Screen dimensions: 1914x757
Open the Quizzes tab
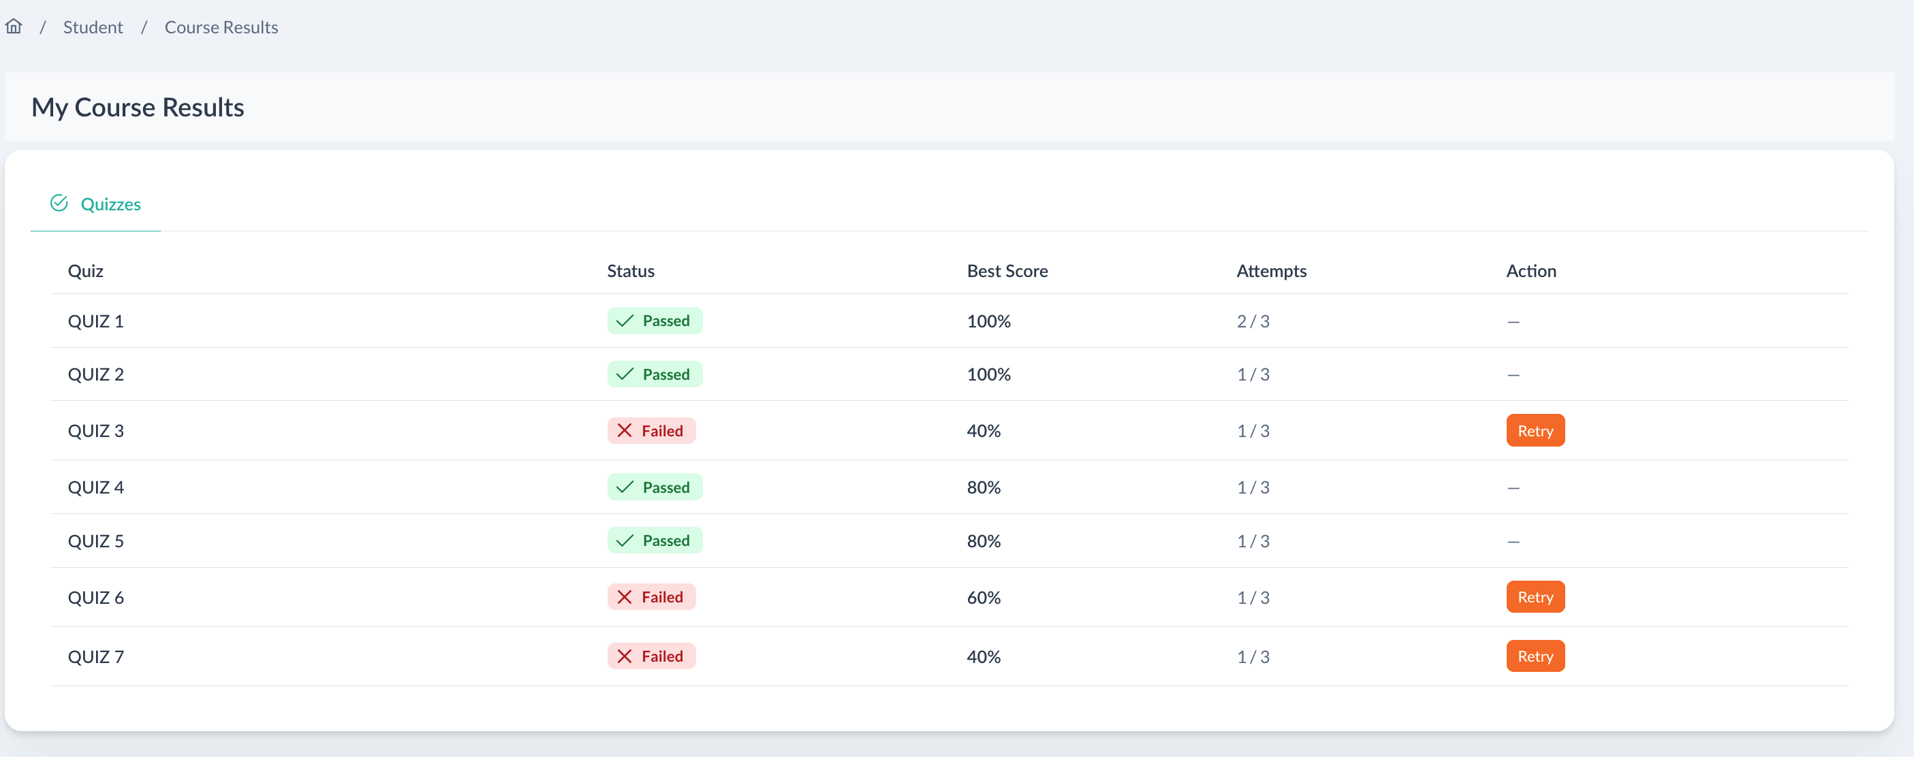pos(110,204)
